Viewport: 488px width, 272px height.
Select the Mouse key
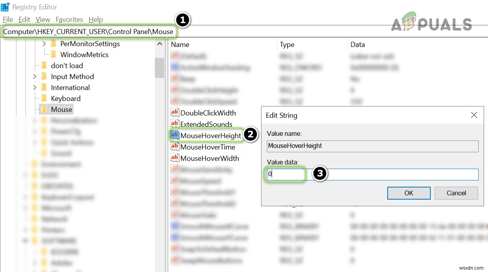tap(62, 110)
